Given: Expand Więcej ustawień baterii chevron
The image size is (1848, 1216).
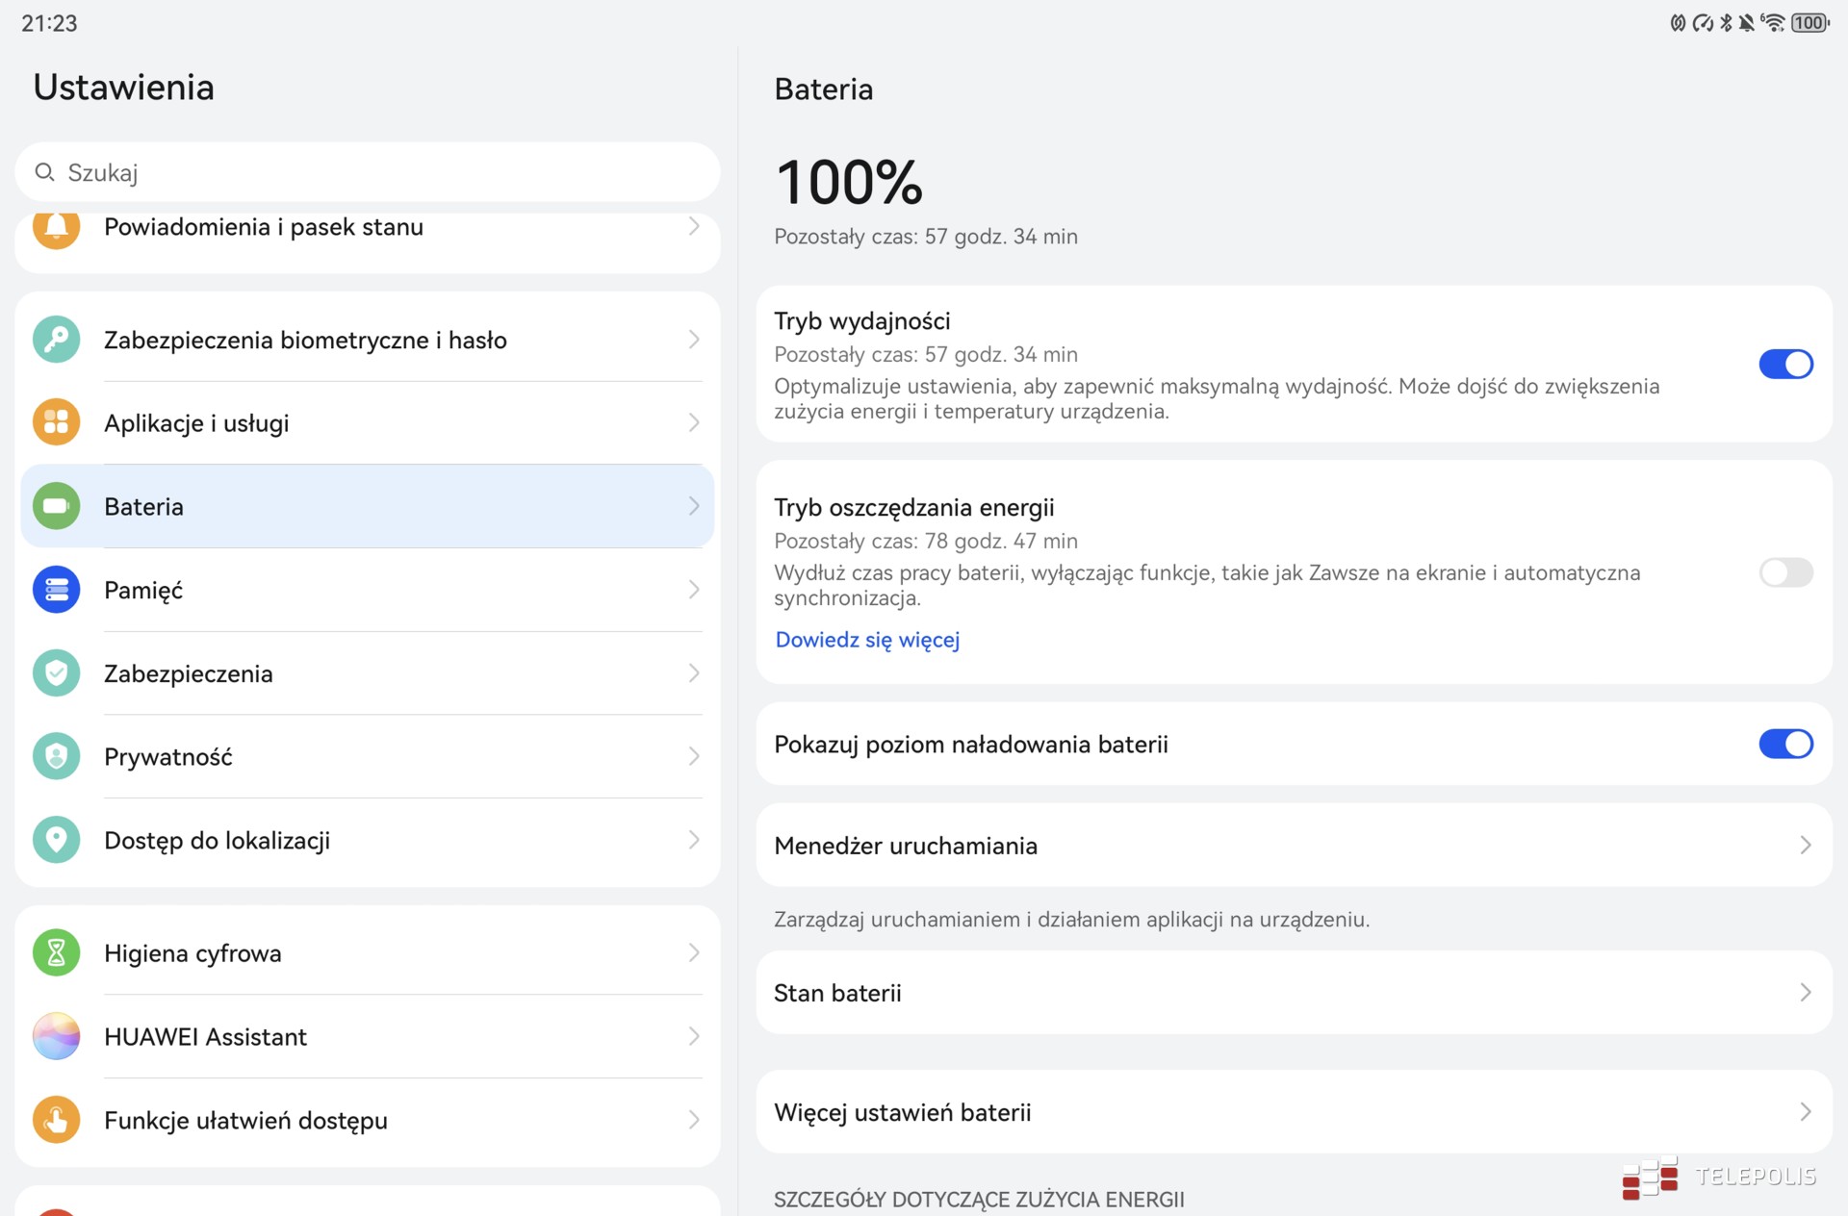Looking at the screenshot, I should point(1805,1112).
